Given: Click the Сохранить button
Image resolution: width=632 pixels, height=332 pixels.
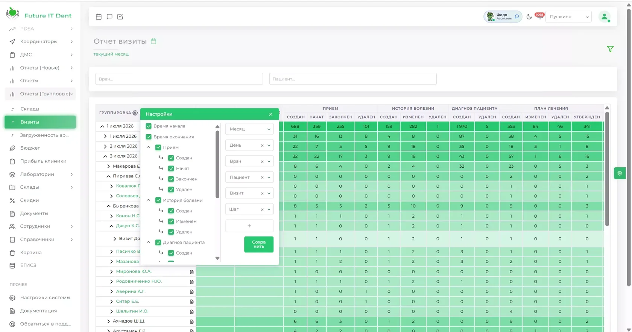Looking at the screenshot, I should click(259, 244).
